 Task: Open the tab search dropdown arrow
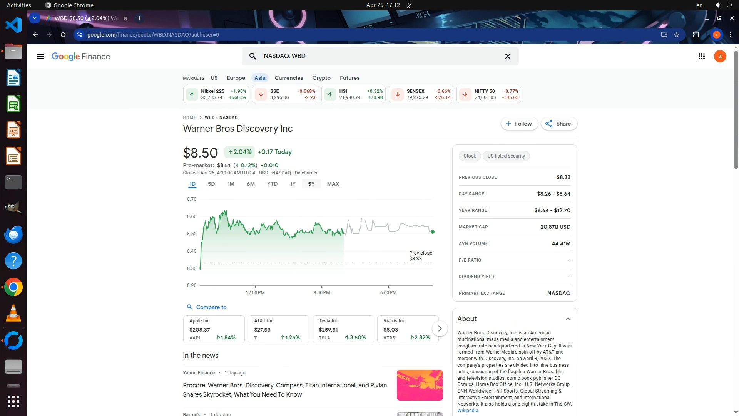[35, 18]
